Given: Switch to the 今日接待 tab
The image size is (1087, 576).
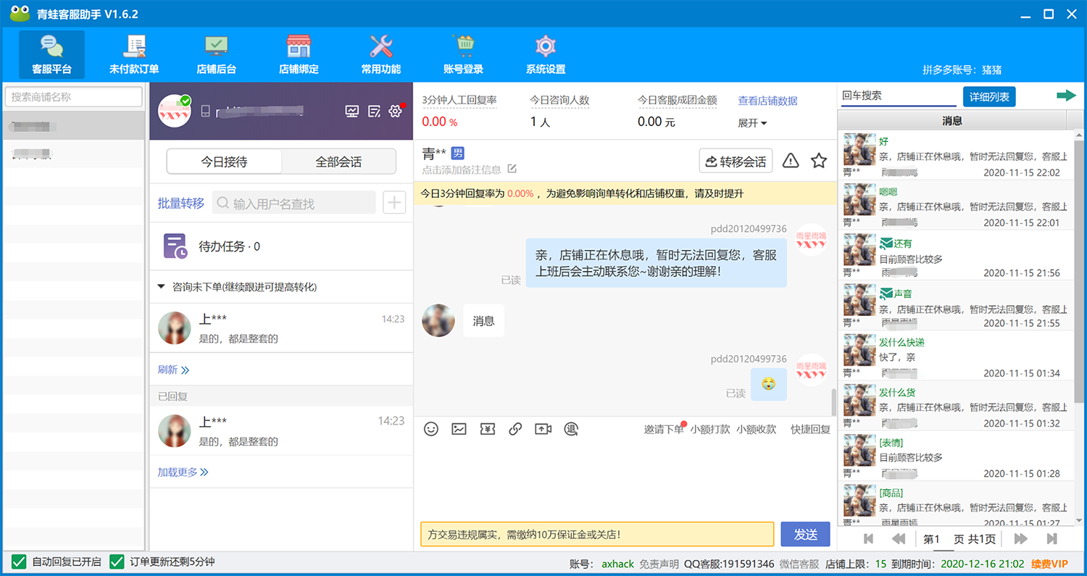Looking at the screenshot, I should point(224,162).
